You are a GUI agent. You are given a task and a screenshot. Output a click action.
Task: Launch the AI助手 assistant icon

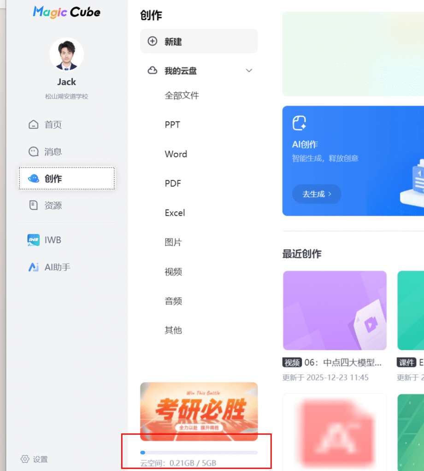pos(33,267)
